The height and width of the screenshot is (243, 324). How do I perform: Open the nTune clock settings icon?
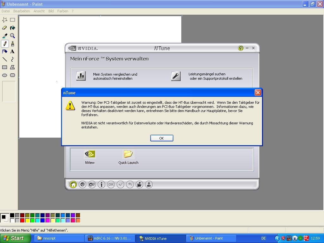pyautogui.click(x=83, y=184)
